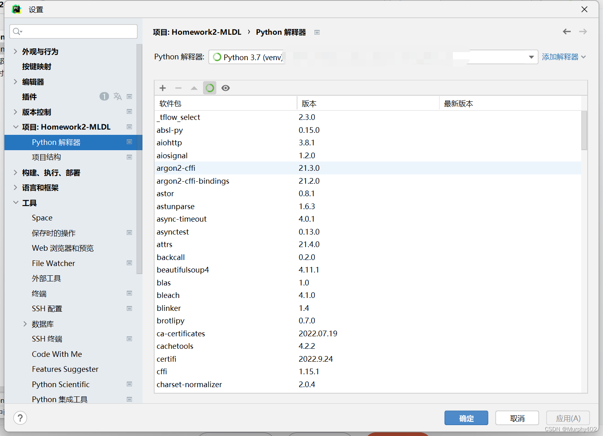Select the certifi package row
The height and width of the screenshot is (436, 603).
[x=368, y=359]
